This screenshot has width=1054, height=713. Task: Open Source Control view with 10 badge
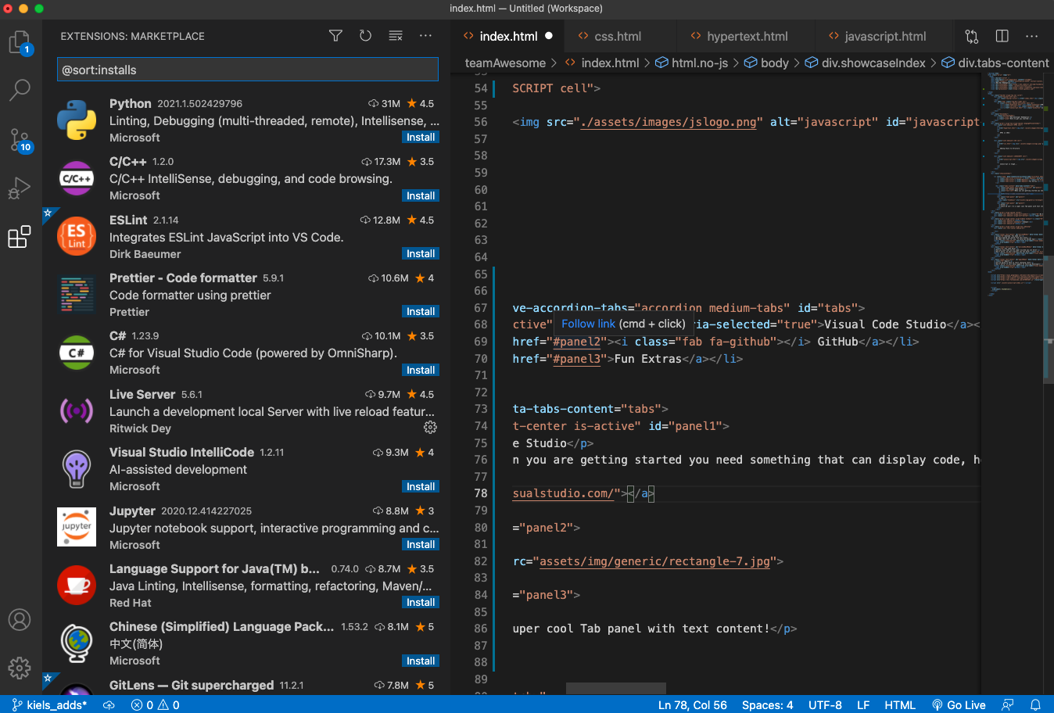[20, 140]
